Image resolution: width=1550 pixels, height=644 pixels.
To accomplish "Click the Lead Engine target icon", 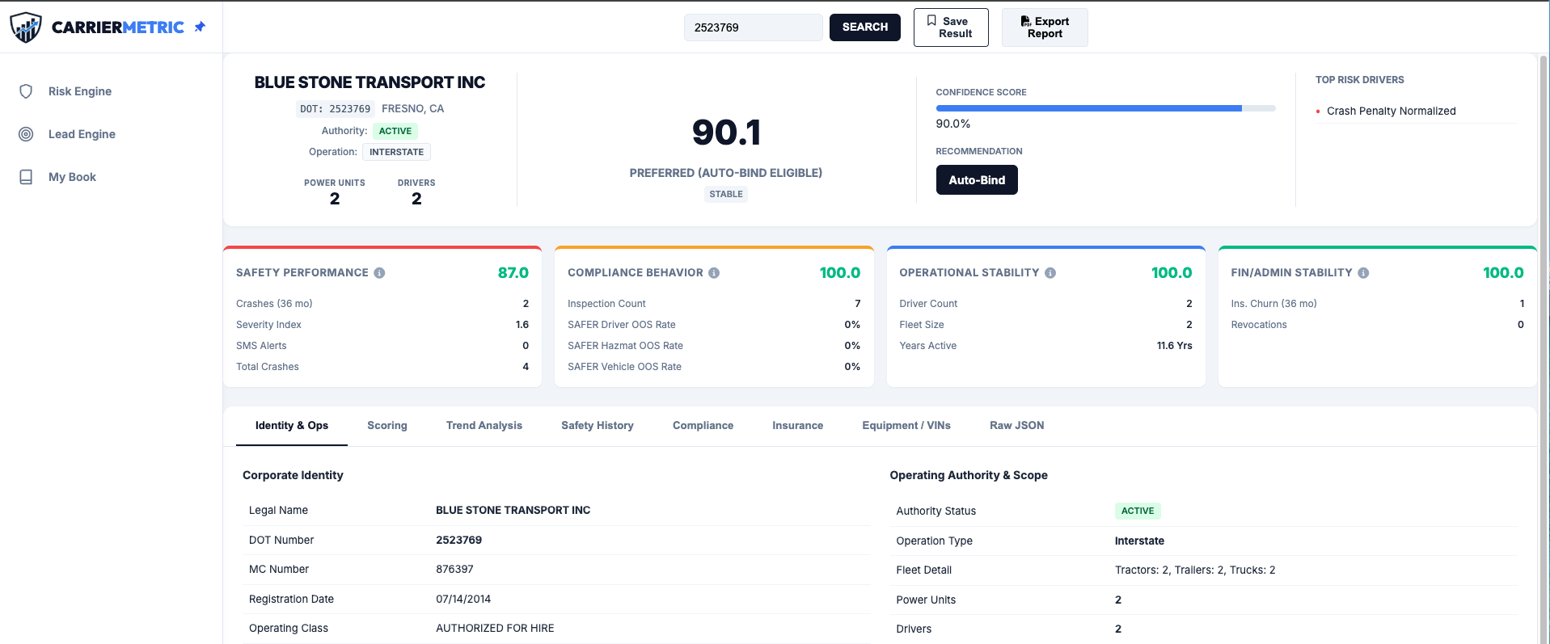I will tap(26, 134).
